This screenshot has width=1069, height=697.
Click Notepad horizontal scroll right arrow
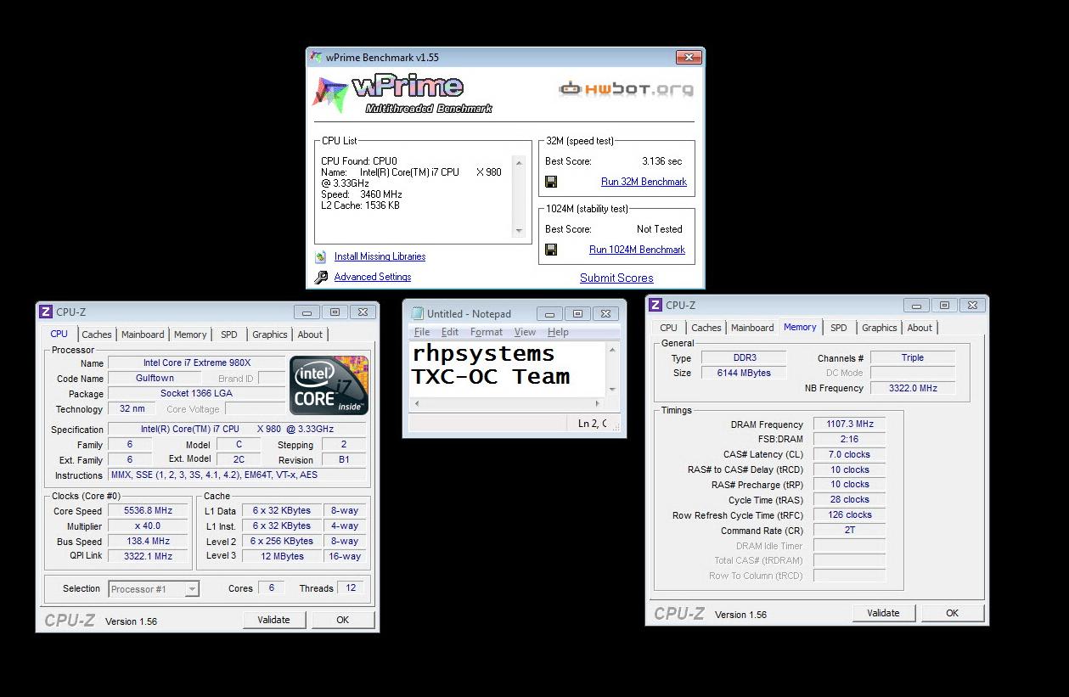tap(597, 403)
